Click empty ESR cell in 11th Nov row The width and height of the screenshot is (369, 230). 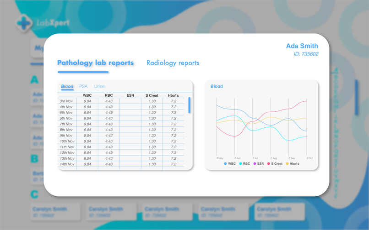(x=130, y=147)
